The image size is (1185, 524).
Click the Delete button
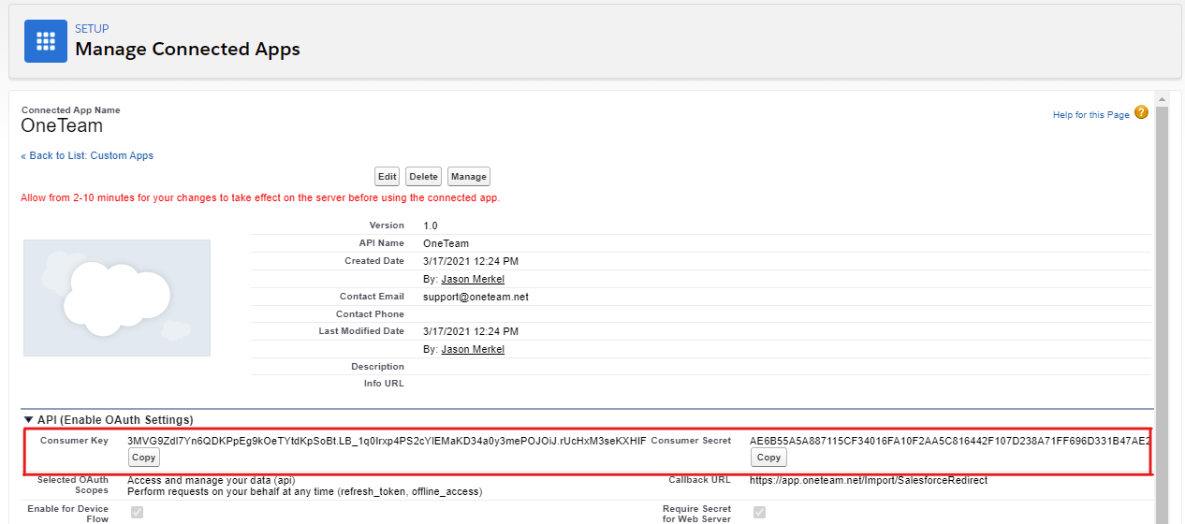(424, 177)
